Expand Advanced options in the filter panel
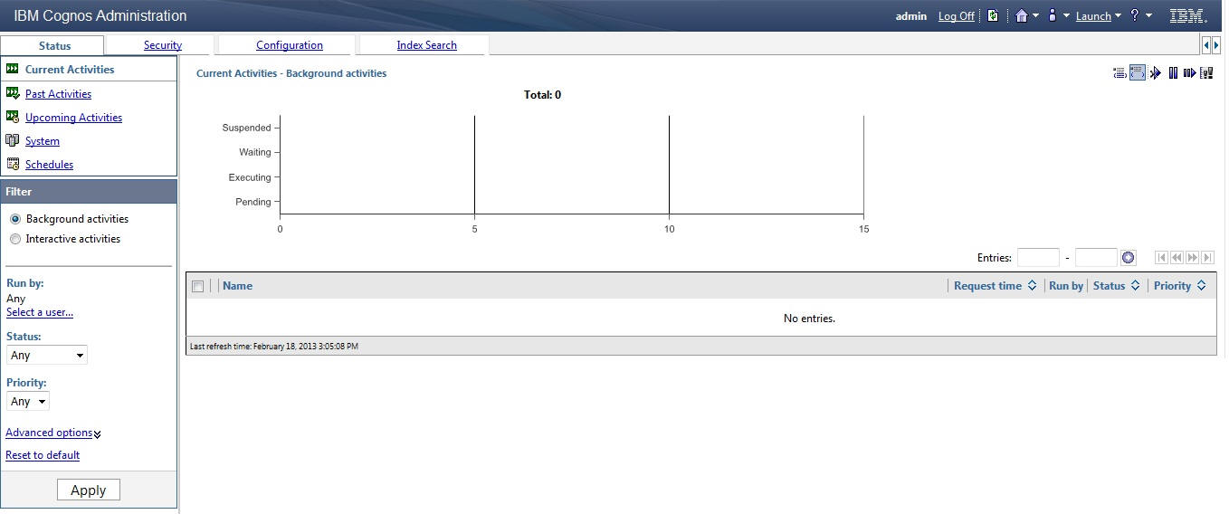1229x514 pixels. (x=53, y=433)
